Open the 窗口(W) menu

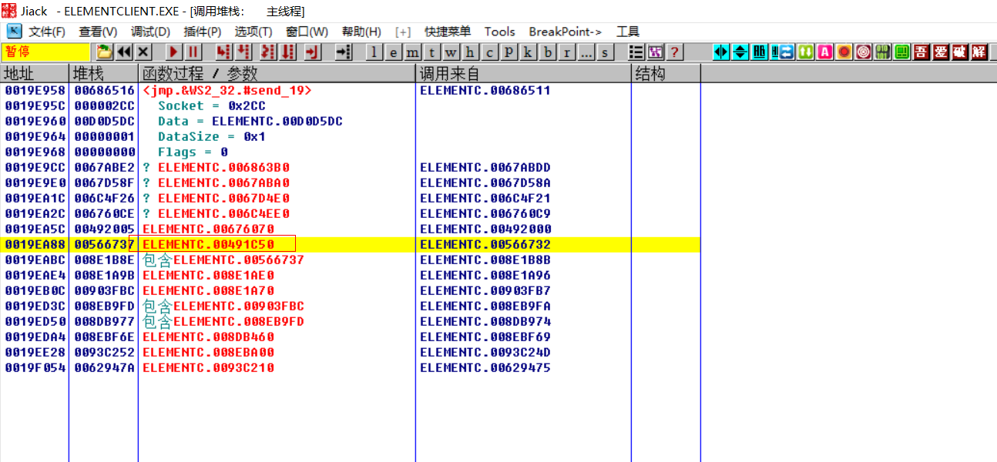(x=307, y=32)
